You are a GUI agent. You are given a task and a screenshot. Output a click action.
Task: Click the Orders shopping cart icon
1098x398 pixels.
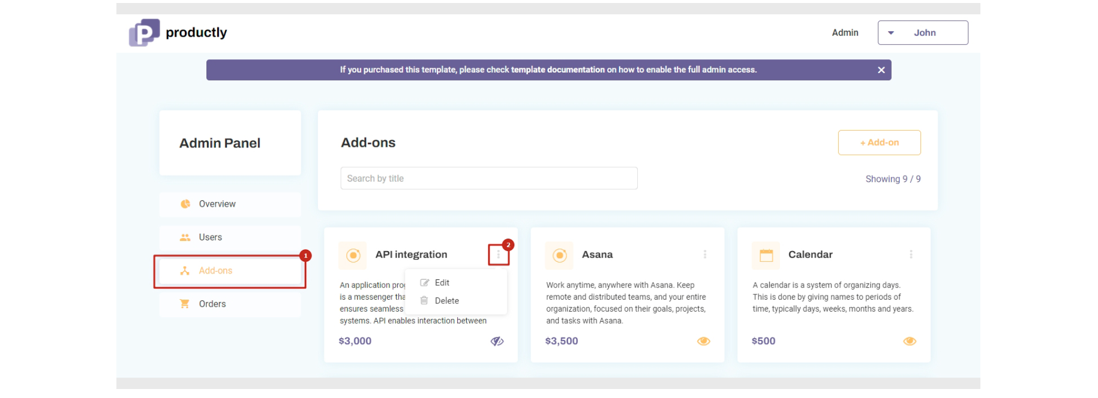tap(185, 304)
